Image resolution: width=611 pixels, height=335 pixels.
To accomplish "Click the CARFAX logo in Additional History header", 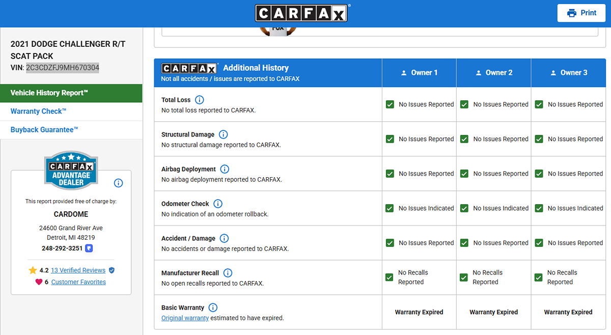I will click(x=190, y=68).
